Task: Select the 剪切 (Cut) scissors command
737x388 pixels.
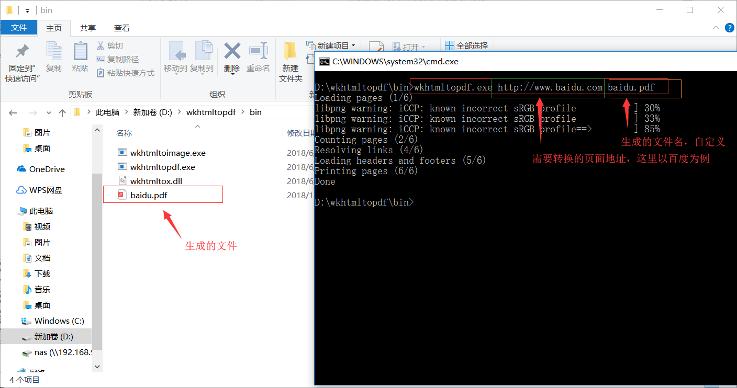Action: pos(110,46)
